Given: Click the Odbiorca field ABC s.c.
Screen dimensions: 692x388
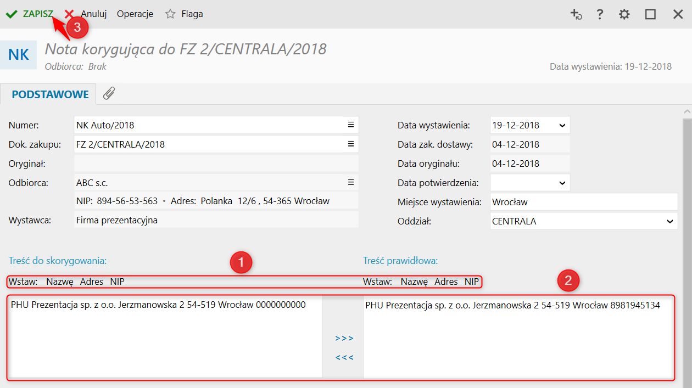Looking at the screenshot, I should (x=216, y=183).
